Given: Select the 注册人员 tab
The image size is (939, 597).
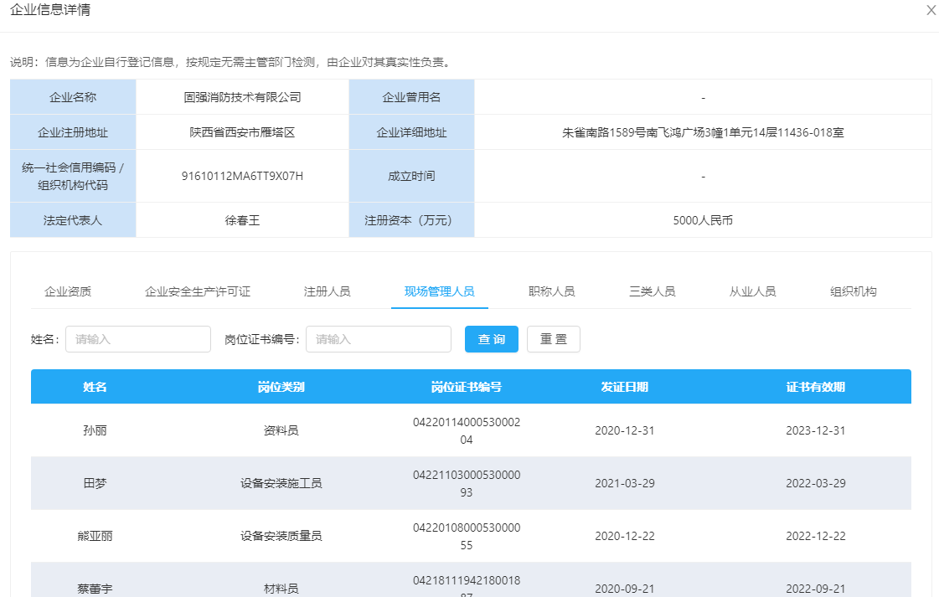Looking at the screenshot, I should pyautogui.click(x=327, y=291).
